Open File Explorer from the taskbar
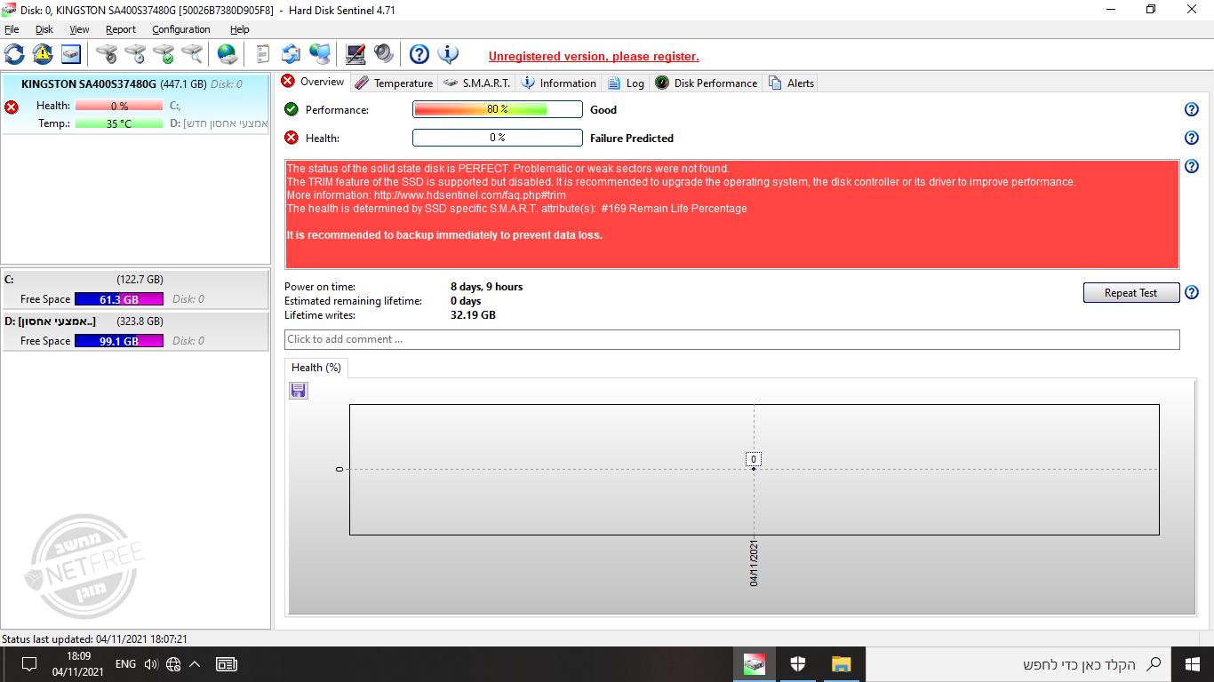This screenshot has height=682, width=1214. (x=841, y=664)
